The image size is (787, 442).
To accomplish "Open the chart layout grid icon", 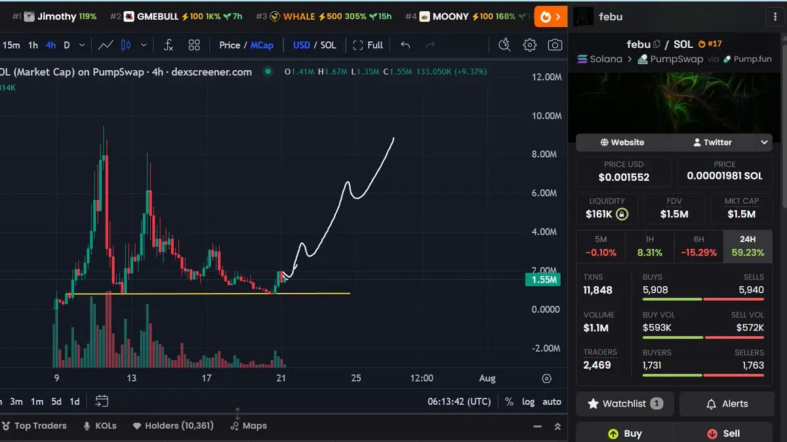I will click(194, 45).
